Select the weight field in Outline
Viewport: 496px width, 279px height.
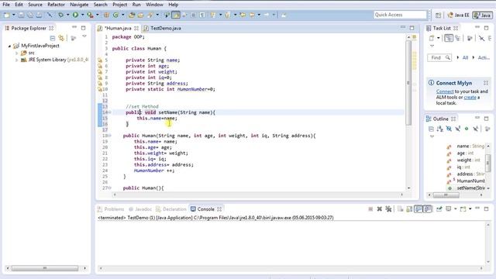point(464,160)
